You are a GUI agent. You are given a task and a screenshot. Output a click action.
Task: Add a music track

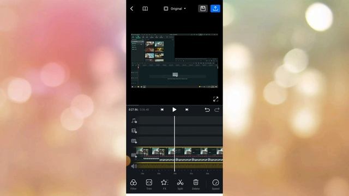(x=134, y=121)
